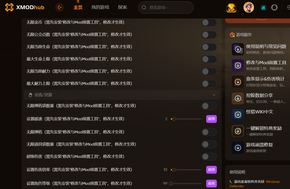The height and width of the screenshot is (189, 290).
Task: Collapse the 金钱/资源 section chevron
Action: (214, 95)
